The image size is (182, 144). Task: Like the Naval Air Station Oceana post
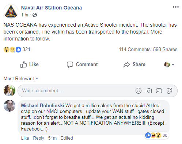[x=29, y=65]
